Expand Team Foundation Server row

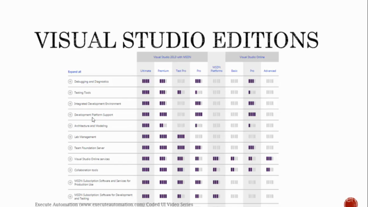70,148
